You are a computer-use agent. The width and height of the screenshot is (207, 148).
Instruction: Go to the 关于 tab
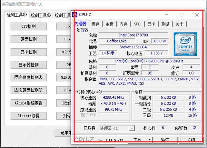point(179,24)
